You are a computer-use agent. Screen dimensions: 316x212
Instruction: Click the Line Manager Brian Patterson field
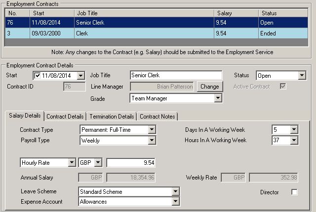(162, 87)
